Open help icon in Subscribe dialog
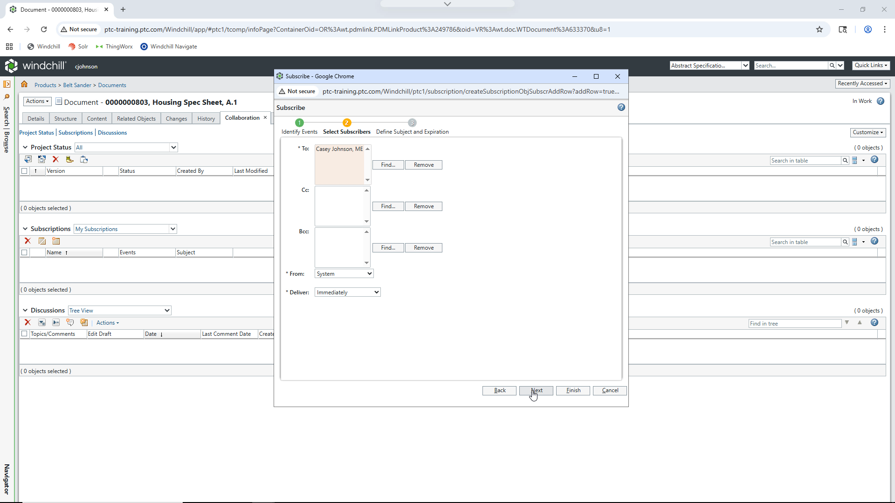This screenshot has height=503, width=895. click(621, 107)
